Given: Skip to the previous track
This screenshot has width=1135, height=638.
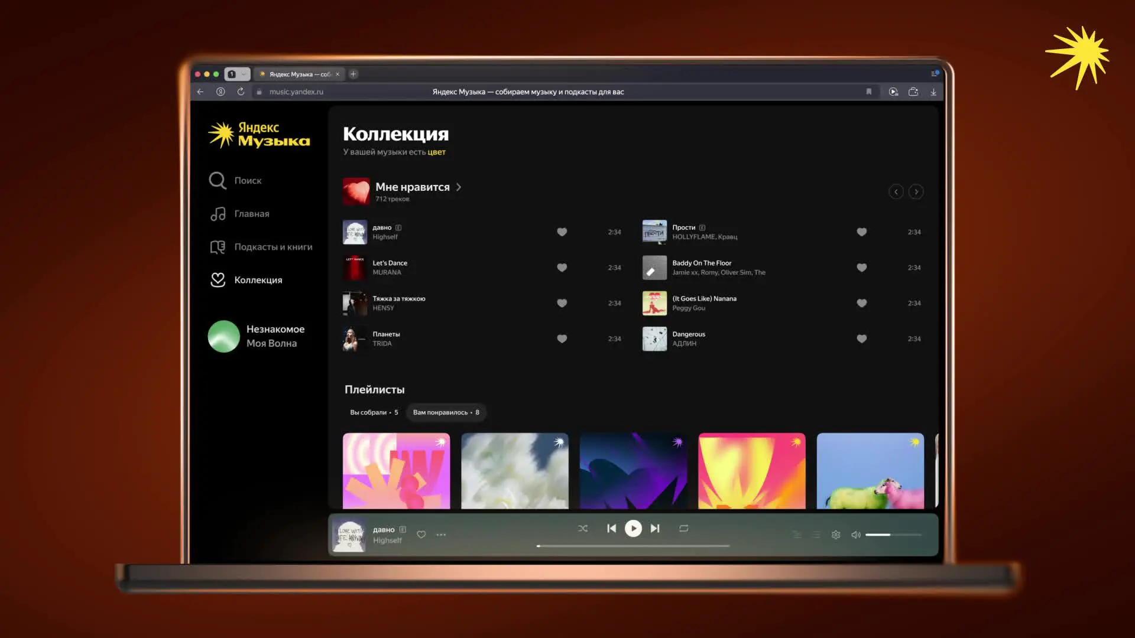Looking at the screenshot, I should pyautogui.click(x=611, y=528).
